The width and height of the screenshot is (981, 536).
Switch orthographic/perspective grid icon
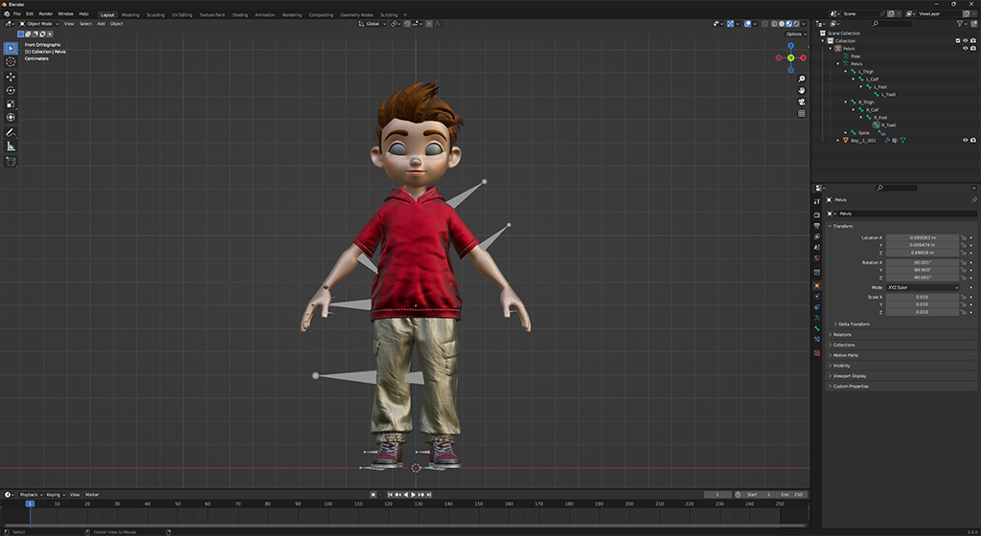click(802, 113)
